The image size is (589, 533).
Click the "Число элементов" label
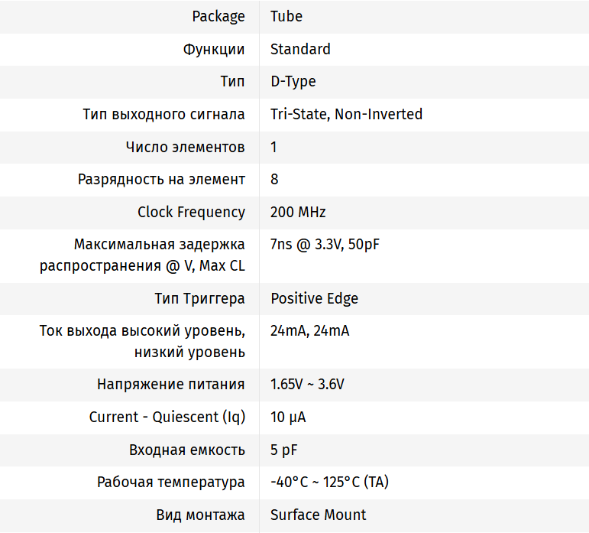[x=185, y=147]
